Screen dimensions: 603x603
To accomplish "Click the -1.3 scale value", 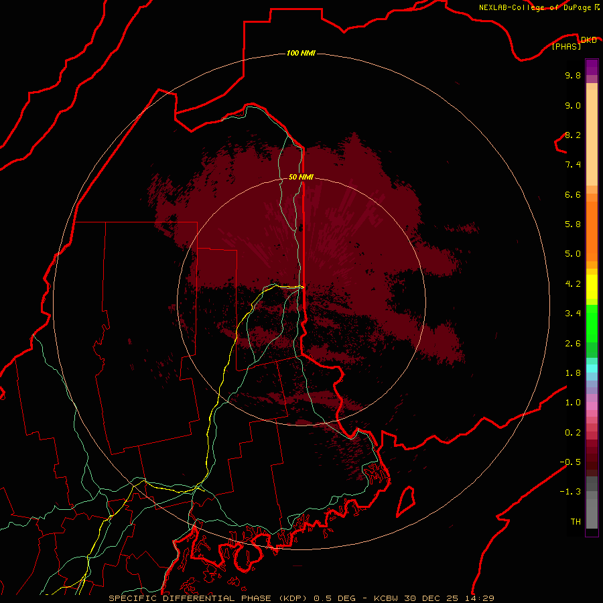I will [570, 492].
